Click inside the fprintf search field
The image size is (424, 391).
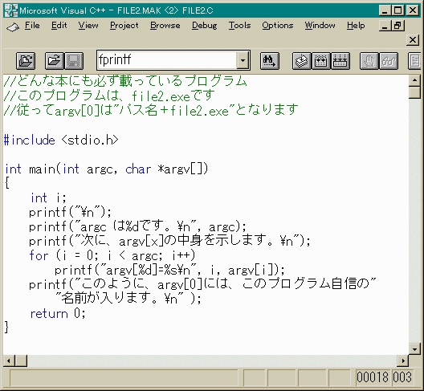coord(166,60)
